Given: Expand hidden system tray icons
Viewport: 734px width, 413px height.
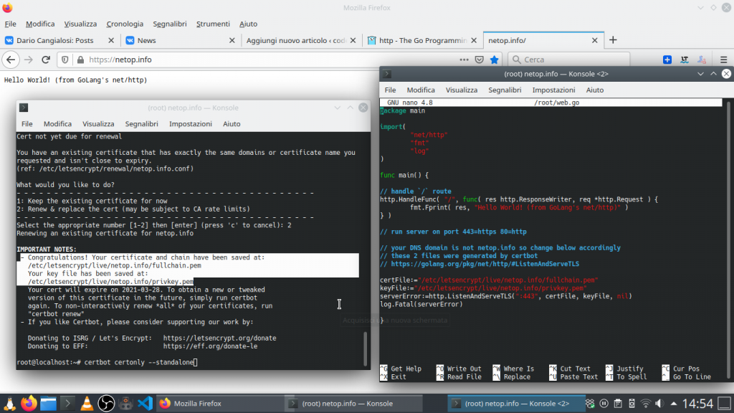Looking at the screenshot, I should tap(673, 403).
